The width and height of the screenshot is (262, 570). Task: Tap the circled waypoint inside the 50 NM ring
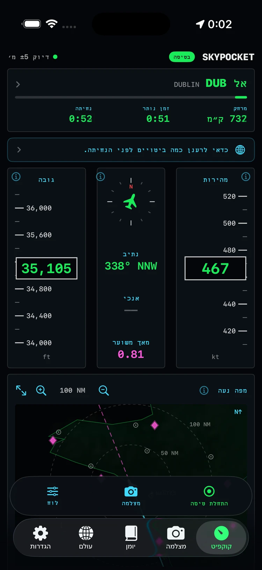(147, 451)
